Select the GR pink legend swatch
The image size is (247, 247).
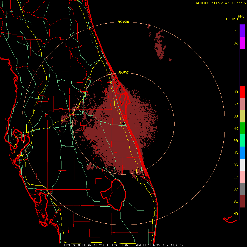[x=242, y=104]
